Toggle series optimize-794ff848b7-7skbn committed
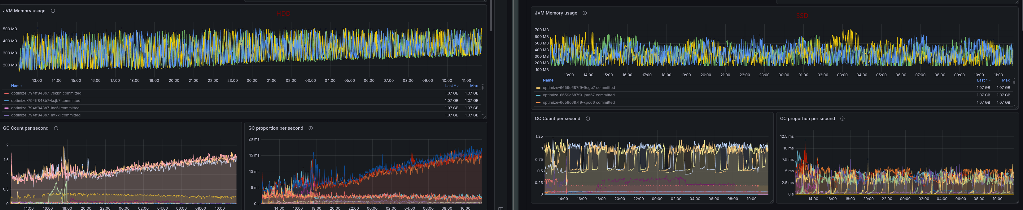The height and width of the screenshot is (210, 1023). [46, 93]
